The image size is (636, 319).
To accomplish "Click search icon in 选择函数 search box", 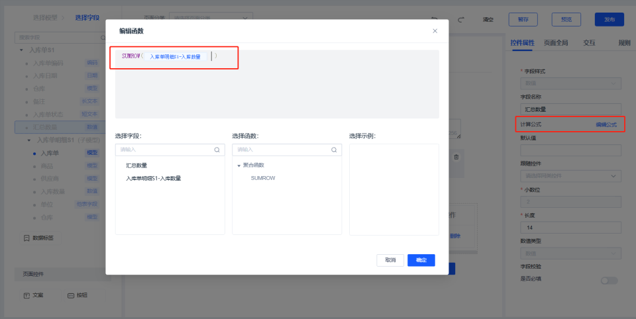I will (334, 150).
